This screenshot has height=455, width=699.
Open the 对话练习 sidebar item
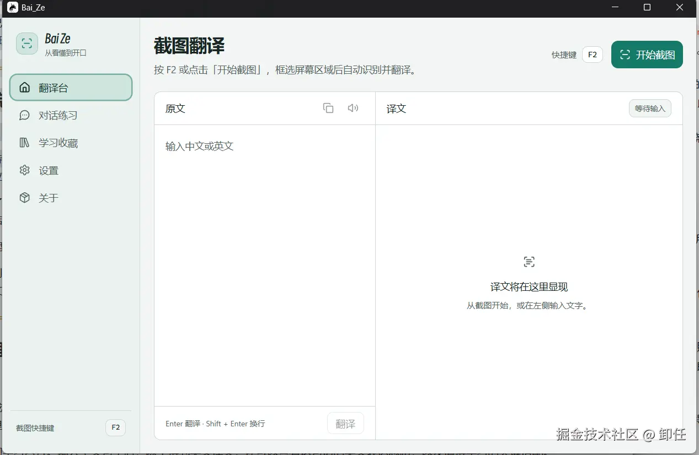point(71,115)
